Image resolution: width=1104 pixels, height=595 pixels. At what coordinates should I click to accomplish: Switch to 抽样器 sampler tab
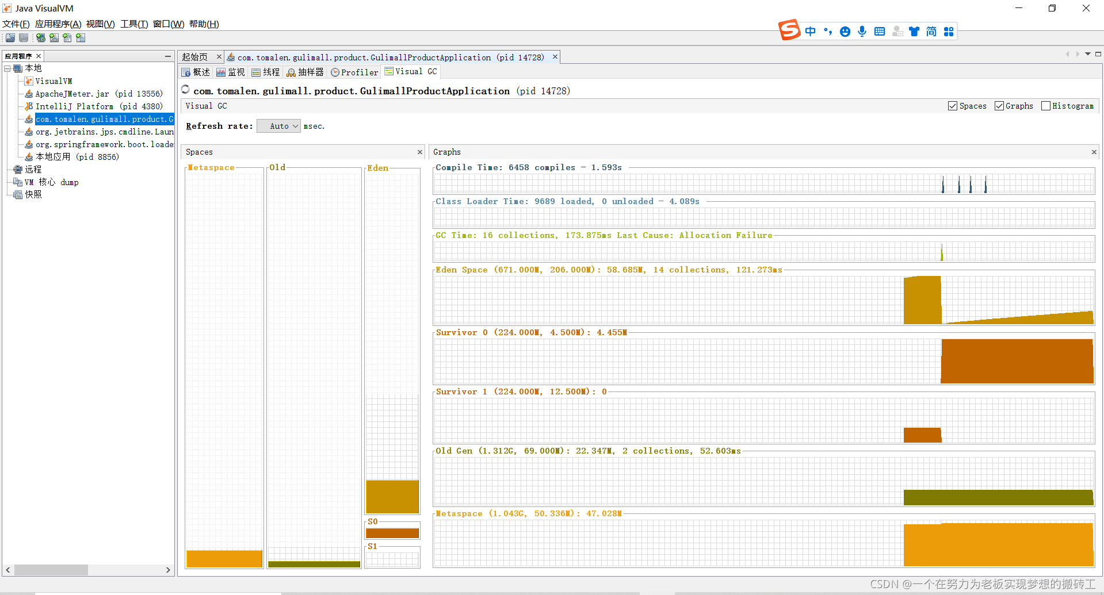(305, 72)
